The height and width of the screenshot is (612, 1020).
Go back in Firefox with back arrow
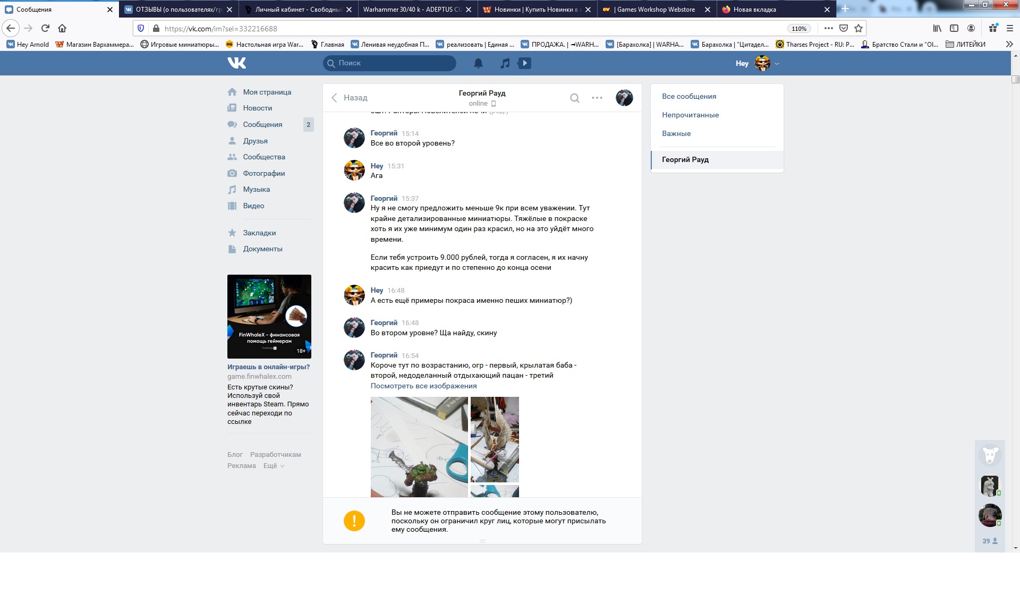tap(11, 28)
